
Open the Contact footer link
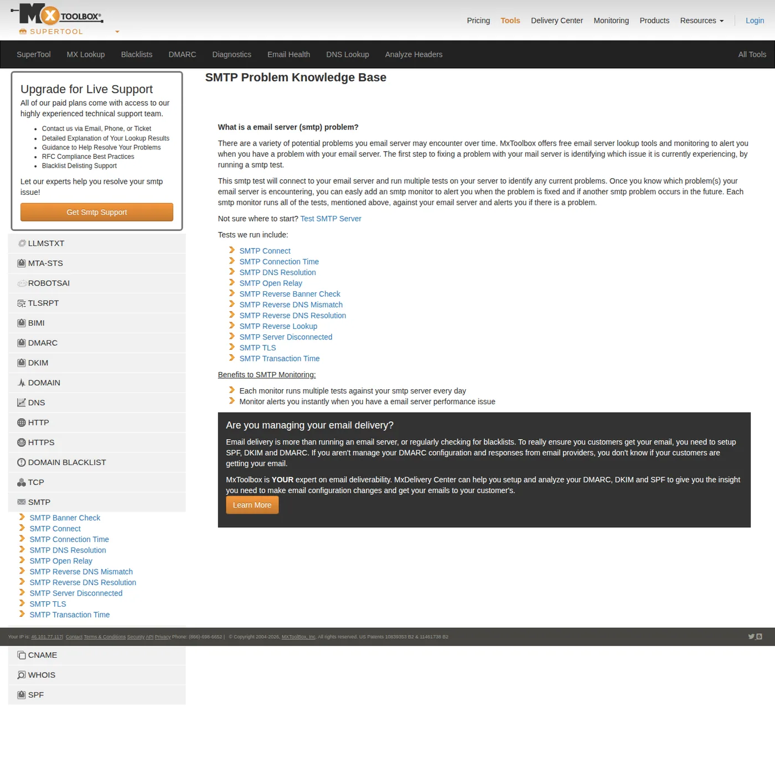[74, 637]
